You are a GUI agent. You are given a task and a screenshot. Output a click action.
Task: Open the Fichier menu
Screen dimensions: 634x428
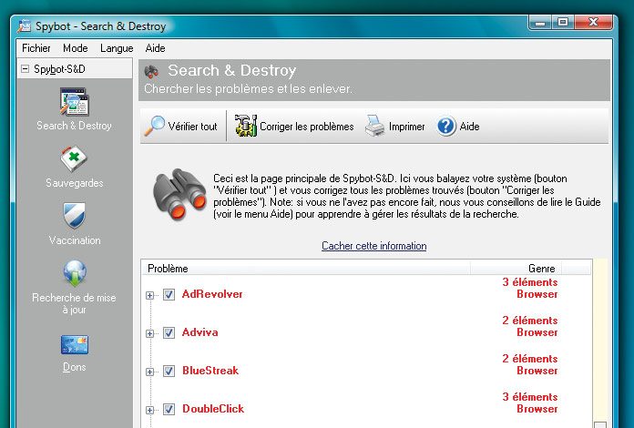tap(36, 48)
